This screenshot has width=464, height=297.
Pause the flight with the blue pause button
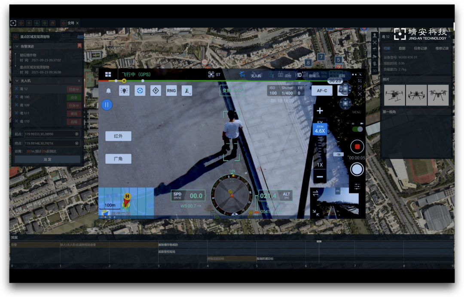(107, 105)
